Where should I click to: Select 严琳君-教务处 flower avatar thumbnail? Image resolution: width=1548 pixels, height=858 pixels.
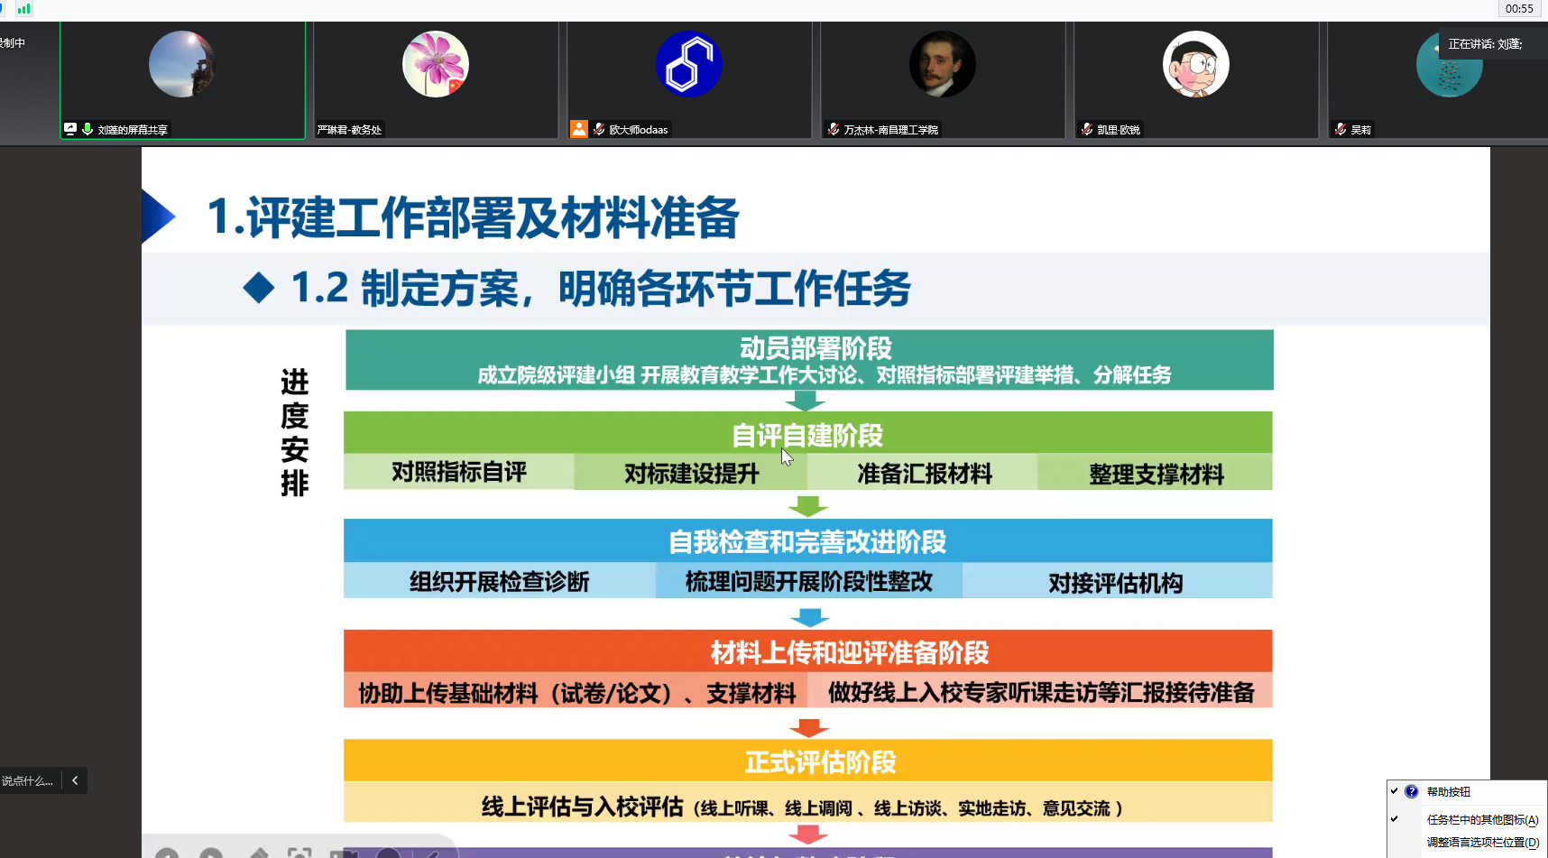(x=436, y=64)
